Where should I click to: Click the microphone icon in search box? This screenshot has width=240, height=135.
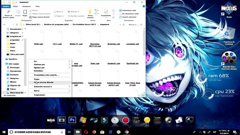coord(62,132)
